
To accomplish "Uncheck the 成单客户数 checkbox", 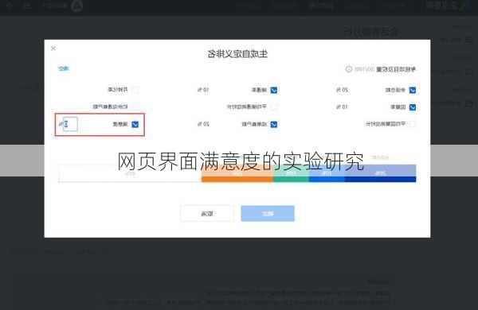I will tap(274, 124).
